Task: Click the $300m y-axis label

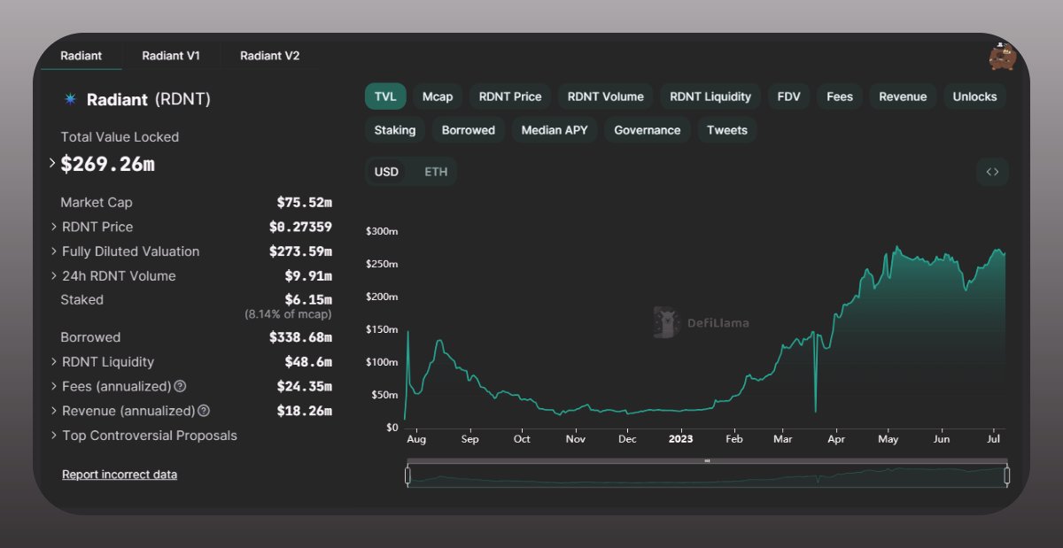Action: click(381, 231)
